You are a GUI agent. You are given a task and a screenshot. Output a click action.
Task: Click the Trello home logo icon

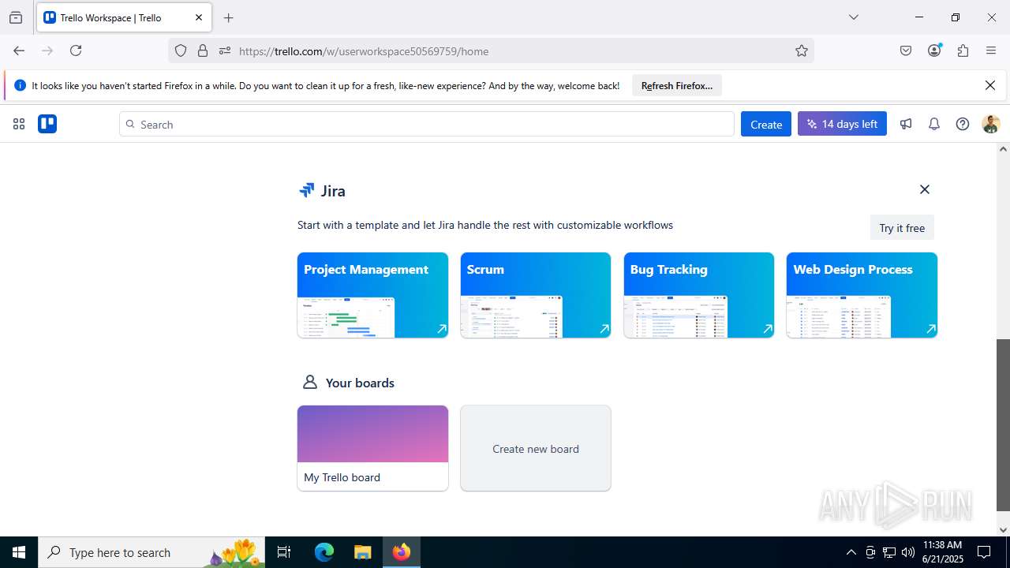click(47, 124)
